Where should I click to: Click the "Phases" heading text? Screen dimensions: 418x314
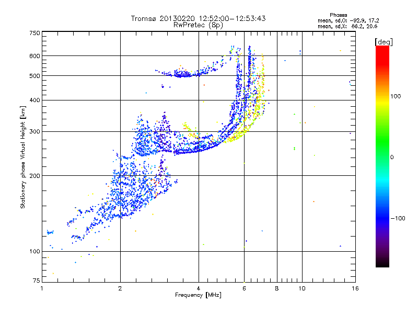tap(338, 15)
